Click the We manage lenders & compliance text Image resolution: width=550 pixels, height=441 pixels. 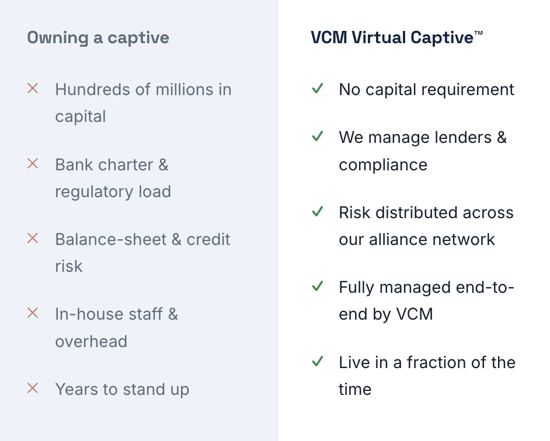[423, 150]
